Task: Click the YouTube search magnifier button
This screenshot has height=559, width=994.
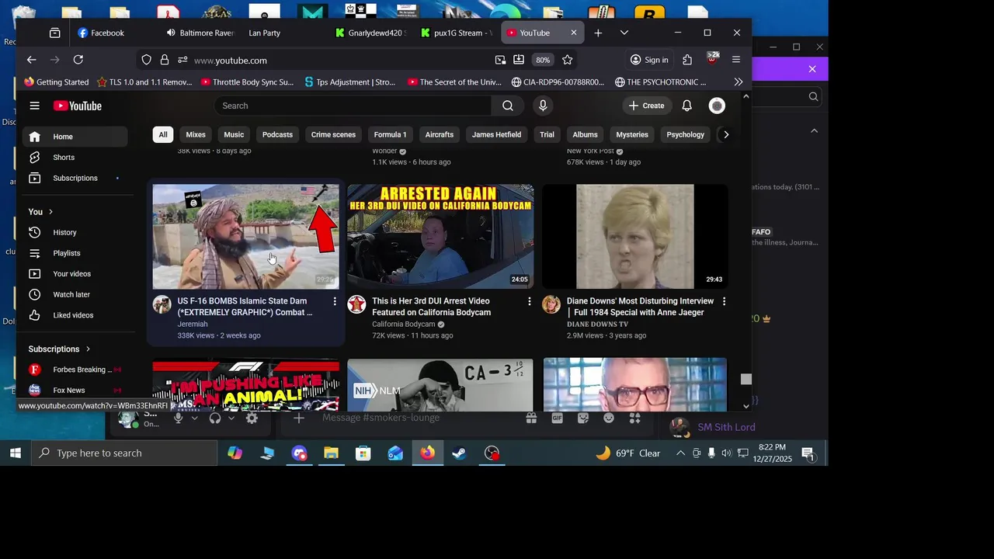Action: (x=507, y=106)
